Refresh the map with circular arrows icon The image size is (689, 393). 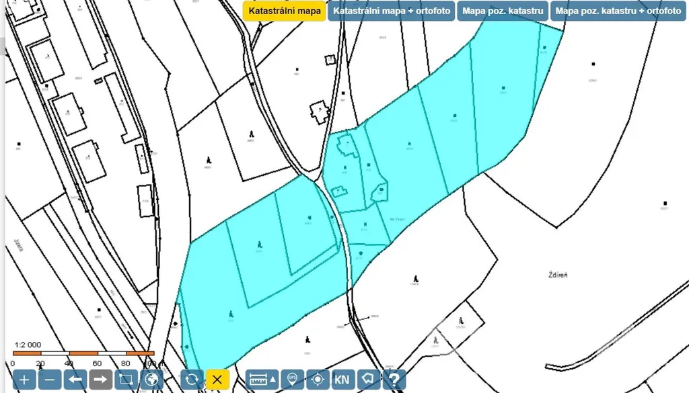tap(192, 380)
